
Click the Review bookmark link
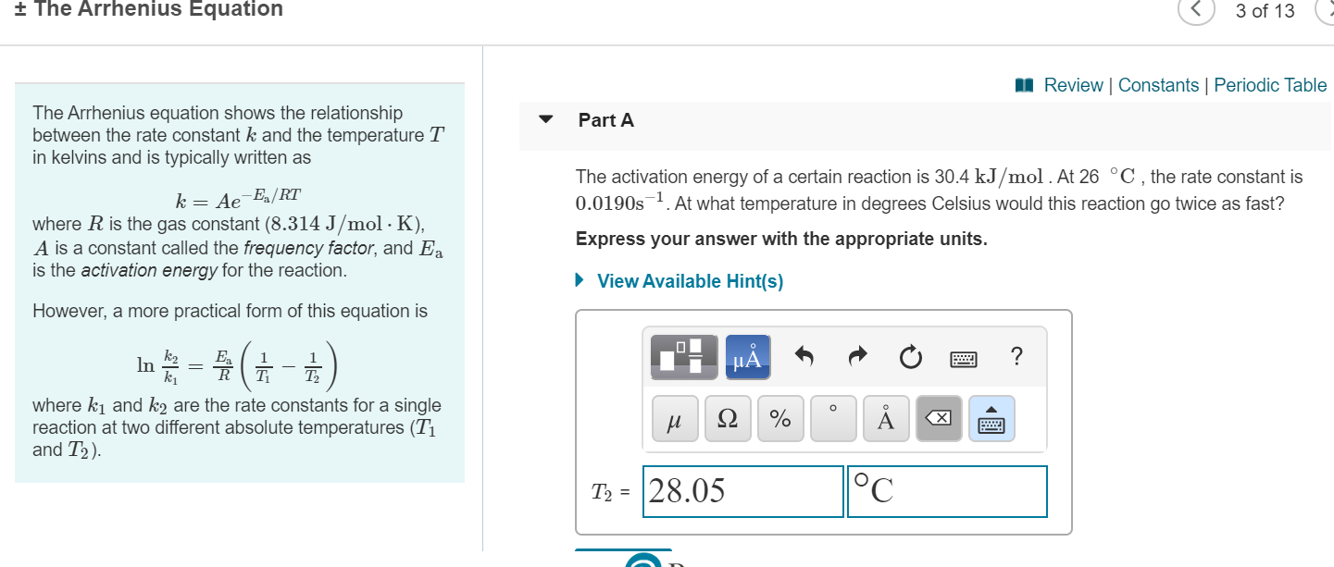pos(1074,84)
